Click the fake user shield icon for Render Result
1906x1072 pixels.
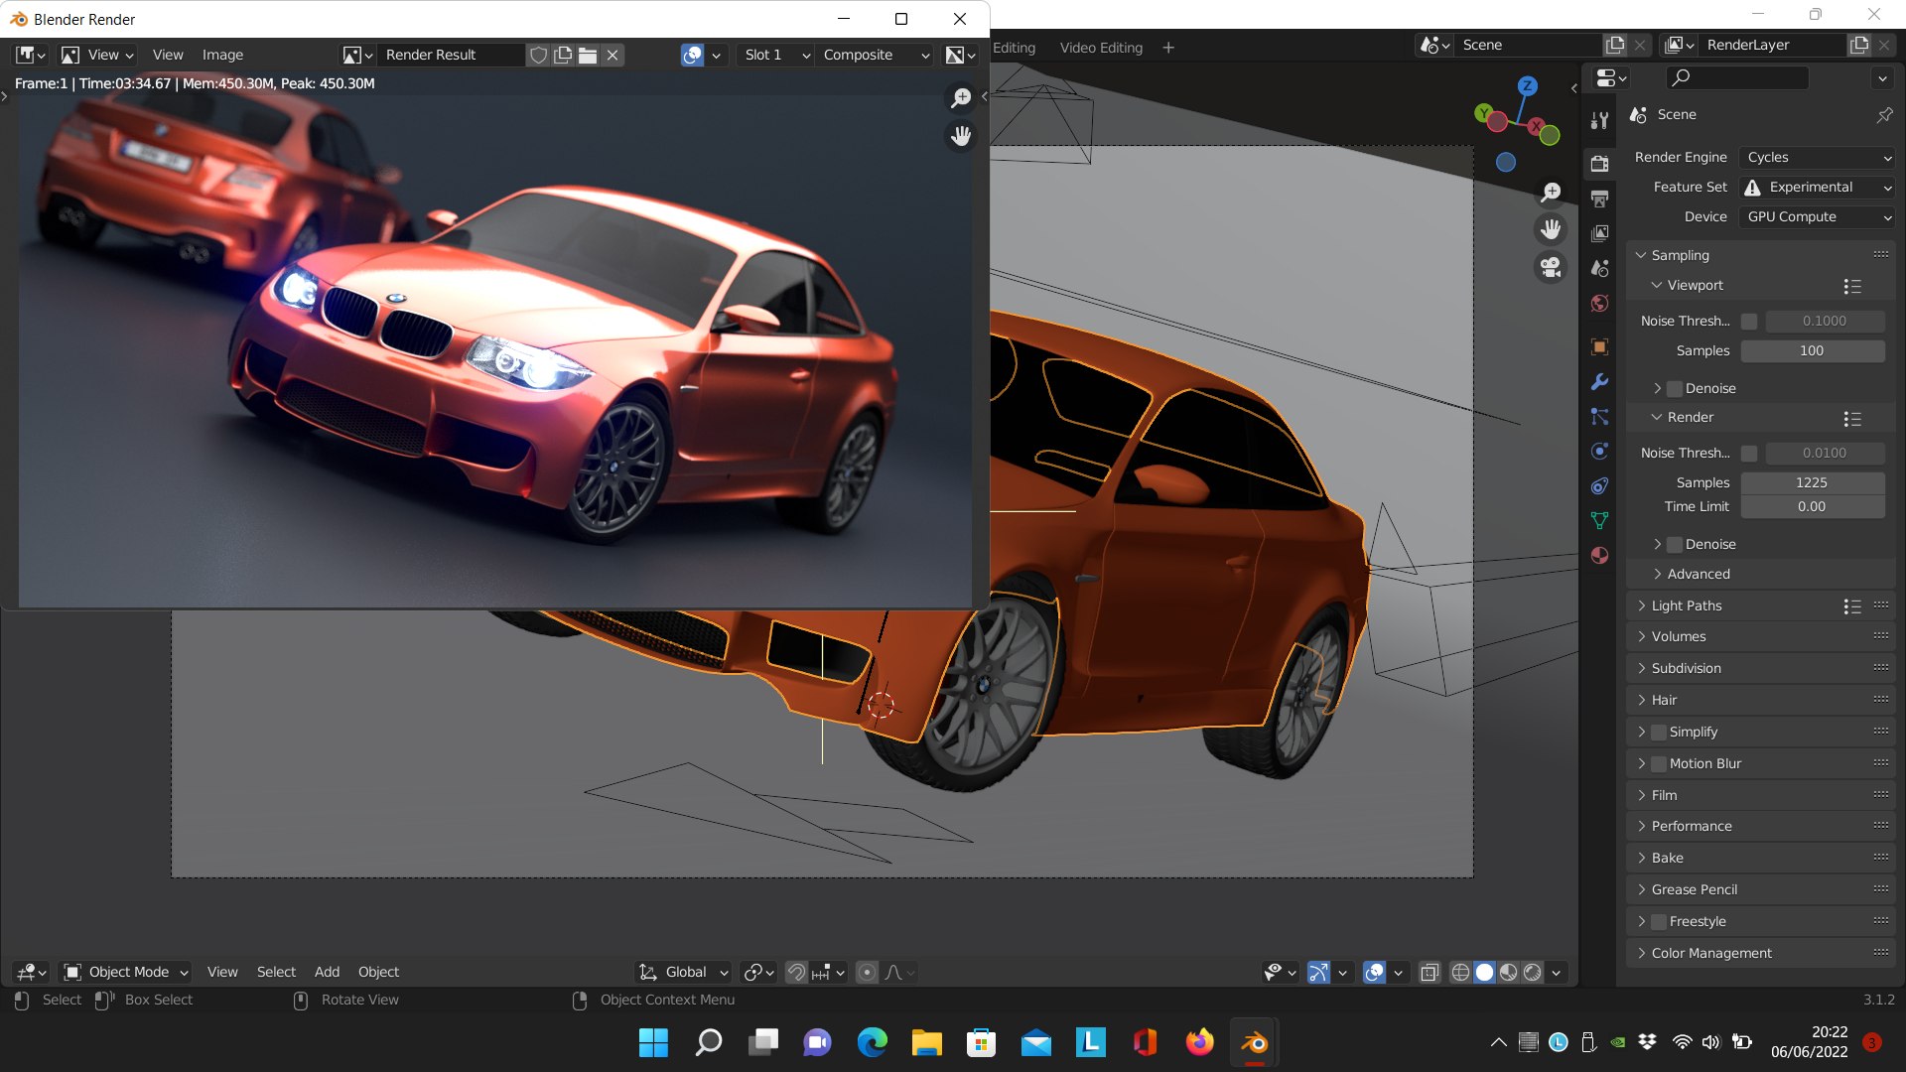[538, 56]
